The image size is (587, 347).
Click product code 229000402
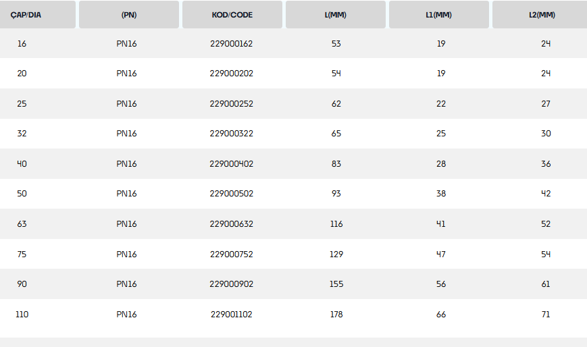[x=232, y=164]
